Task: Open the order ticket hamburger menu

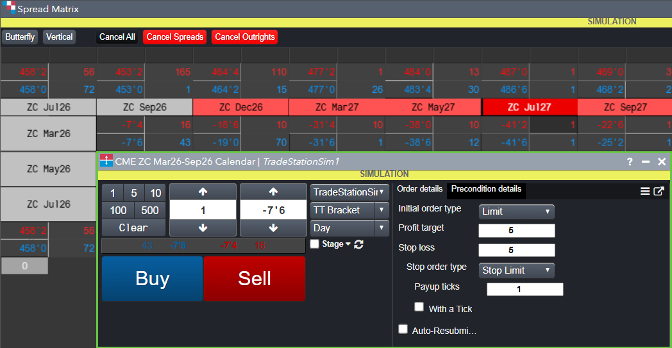Action: point(645,190)
